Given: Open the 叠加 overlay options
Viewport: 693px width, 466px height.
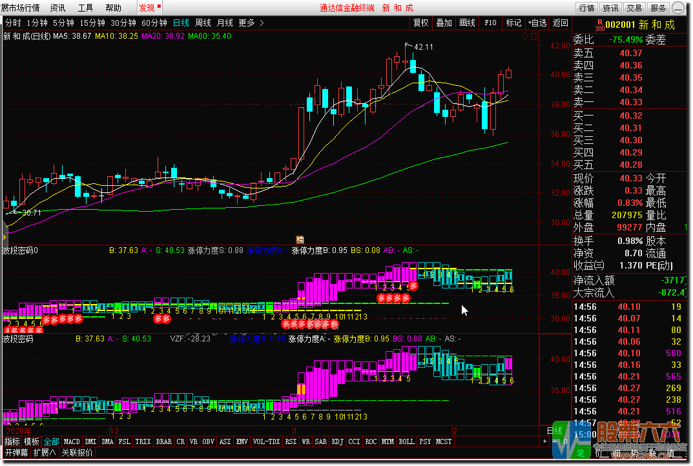Looking at the screenshot, I should point(444,23).
